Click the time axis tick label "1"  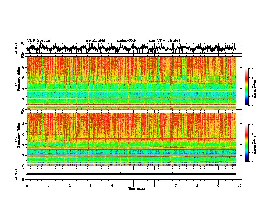point(48,186)
